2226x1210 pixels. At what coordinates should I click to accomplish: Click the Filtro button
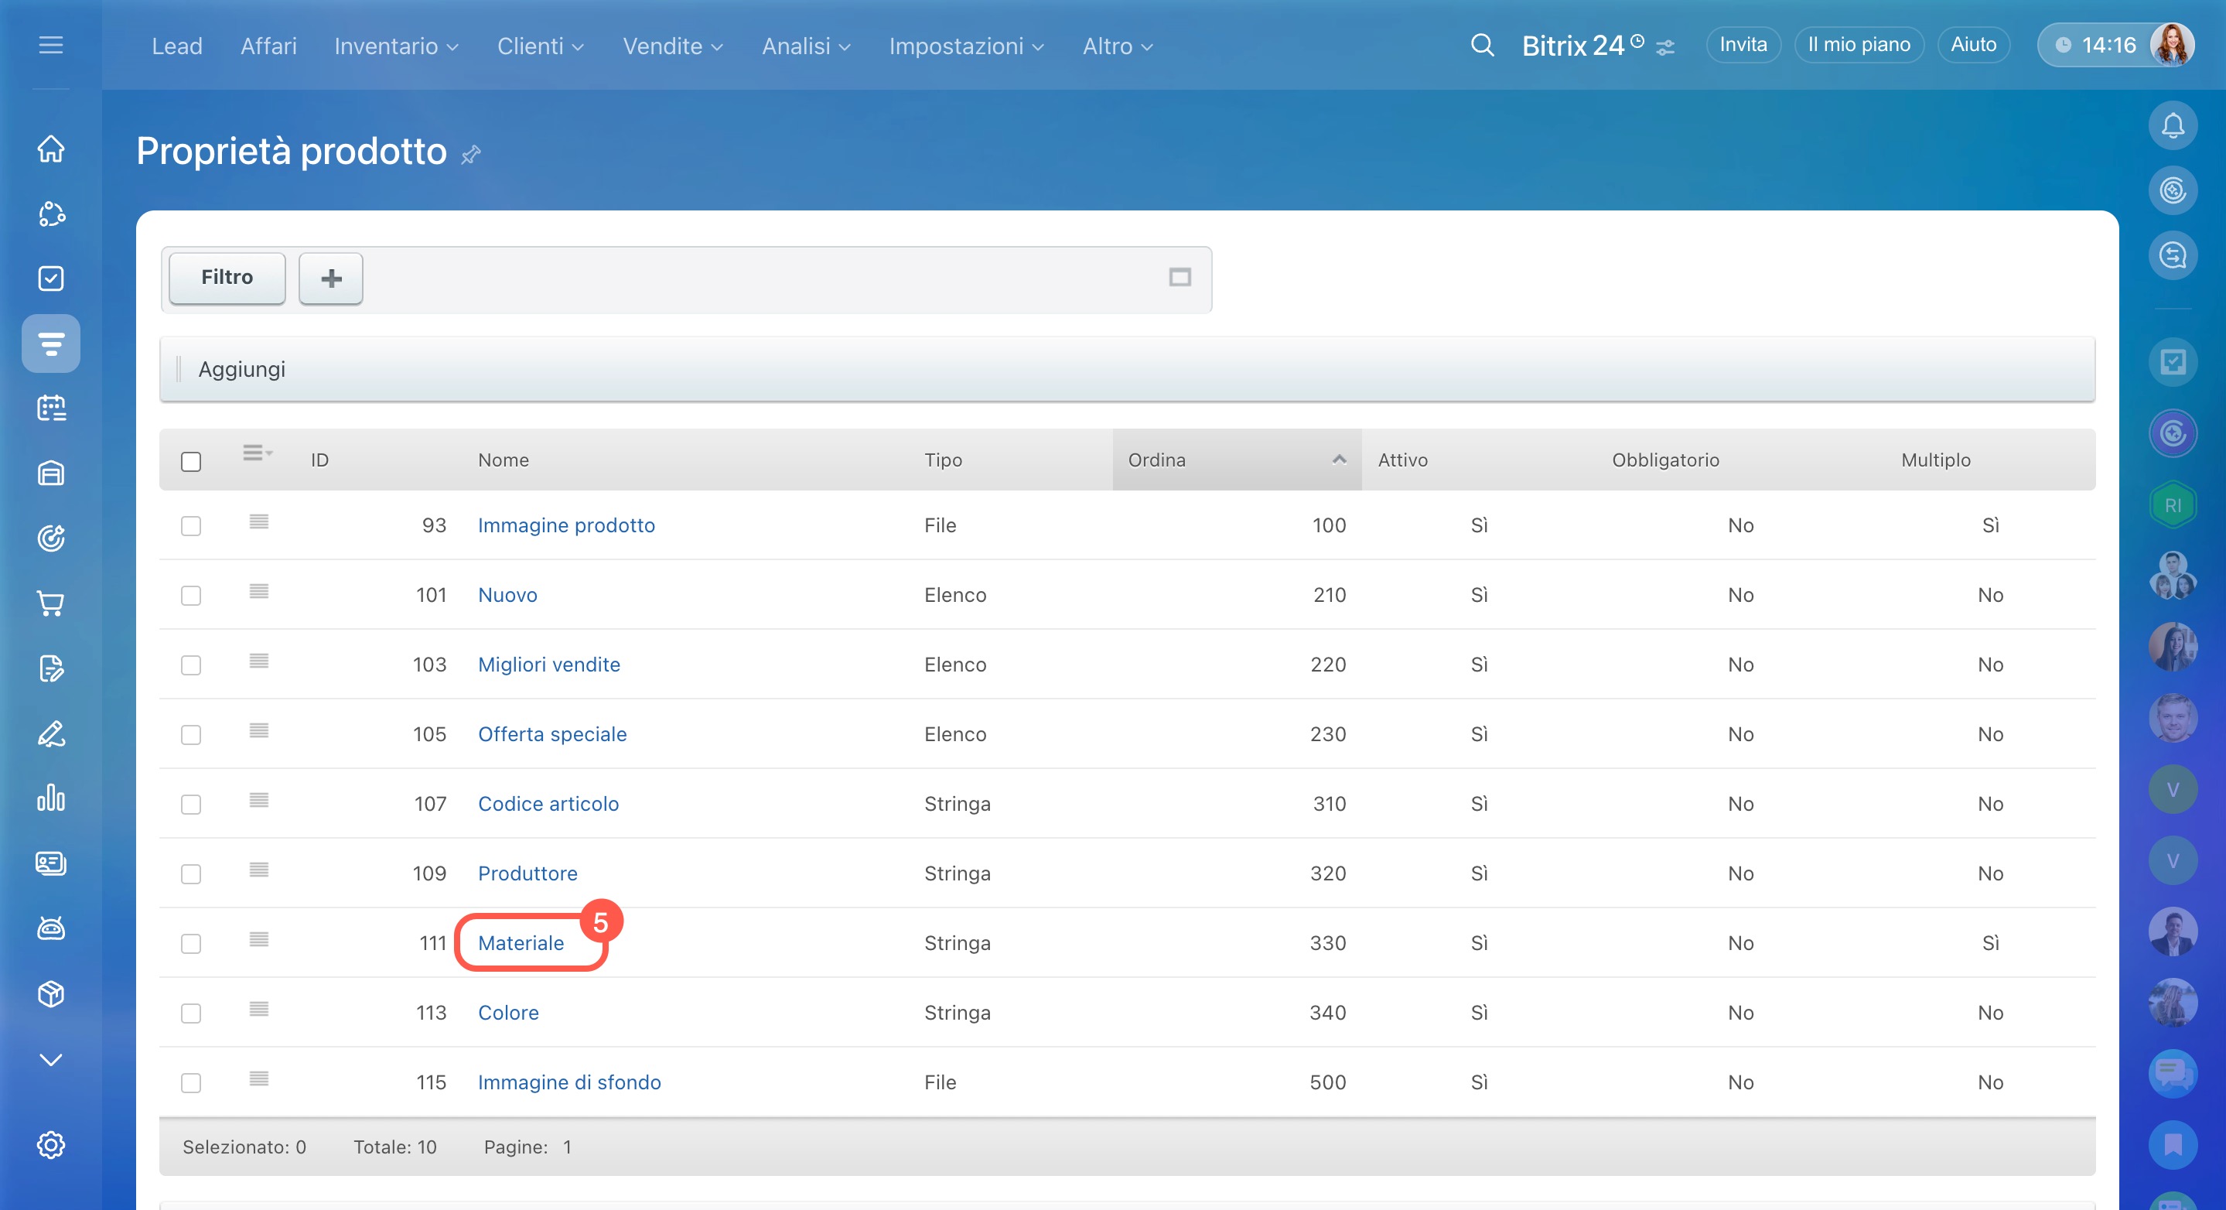pos(227,278)
